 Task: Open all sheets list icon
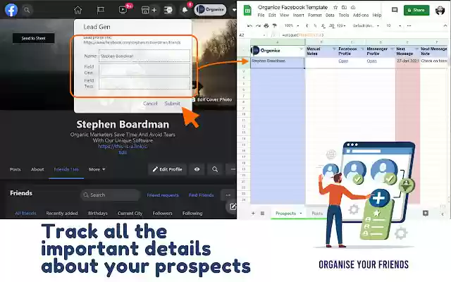coord(262,213)
